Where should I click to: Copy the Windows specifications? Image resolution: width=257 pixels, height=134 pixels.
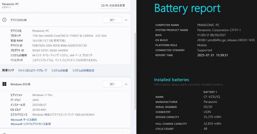coord(112,84)
